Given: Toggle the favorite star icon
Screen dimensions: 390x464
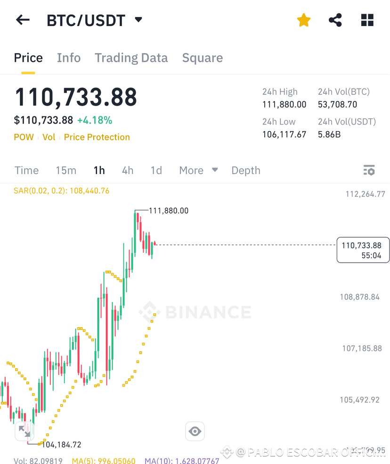Looking at the screenshot, I should [x=304, y=20].
